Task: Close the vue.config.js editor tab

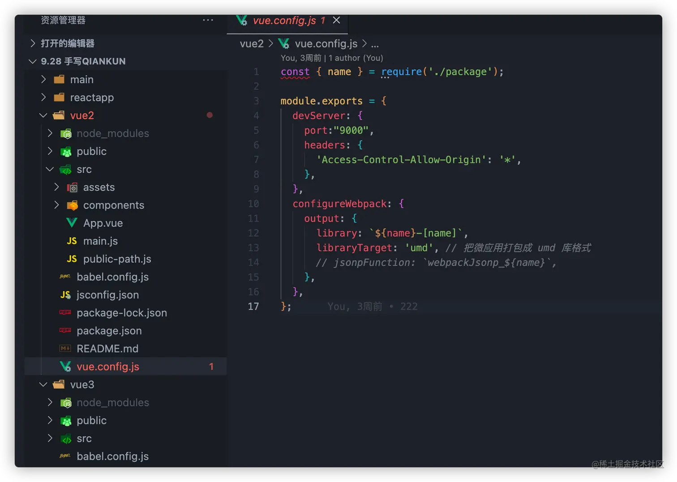Action: click(337, 20)
